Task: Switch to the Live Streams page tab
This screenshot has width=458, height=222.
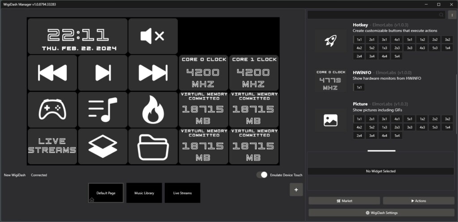Action: coord(182,193)
